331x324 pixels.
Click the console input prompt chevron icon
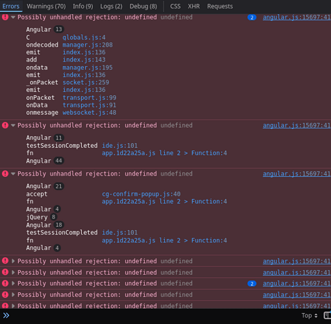click(6, 316)
